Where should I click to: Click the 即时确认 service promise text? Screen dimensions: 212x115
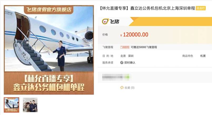click(x=130, y=63)
